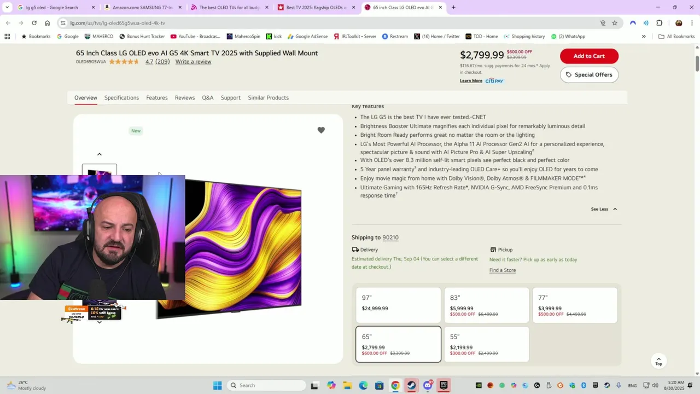This screenshot has width=700, height=394.
Task: Open NVIDIA tray icon
Action: (x=479, y=385)
